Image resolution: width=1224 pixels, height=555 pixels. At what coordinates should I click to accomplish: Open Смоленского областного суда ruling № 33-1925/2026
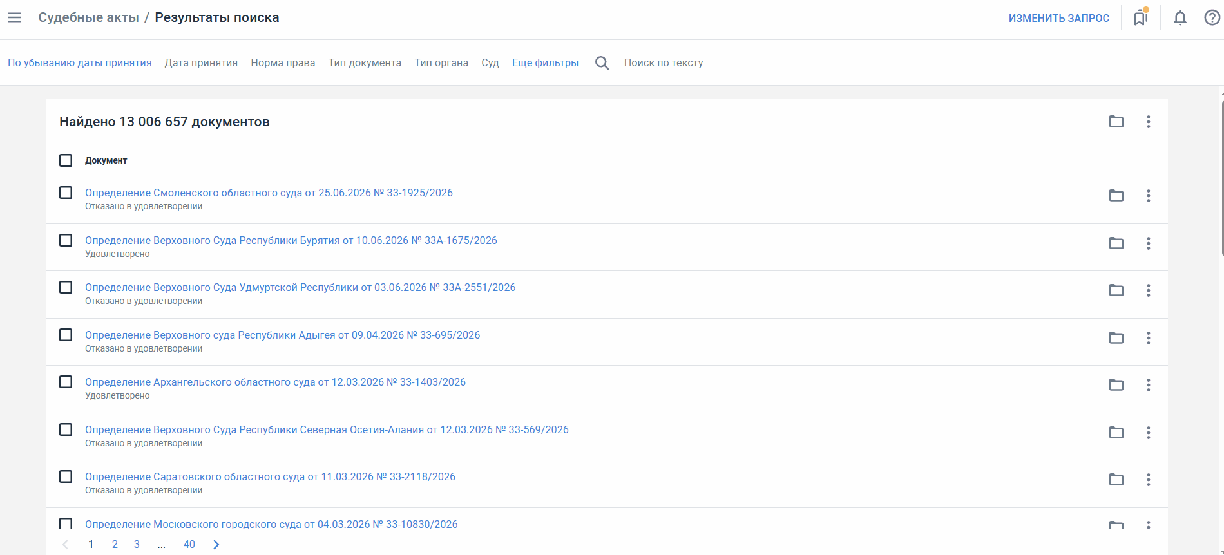(x=269, y=193)
